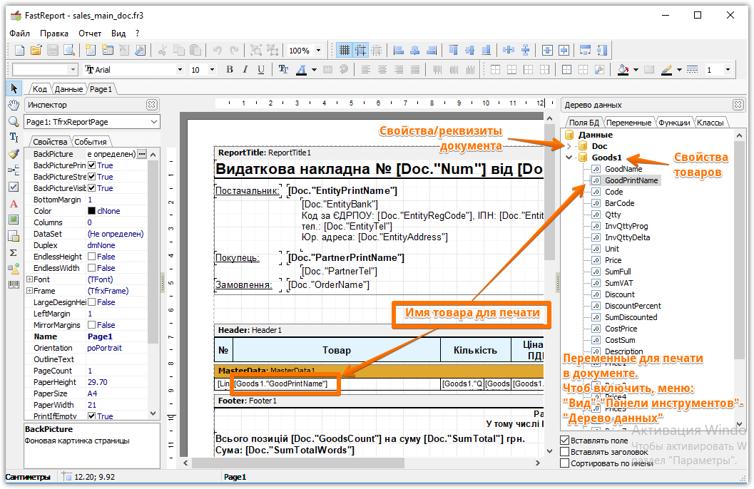
Task: Select the frame line style icon
Action: coord(692,70)
